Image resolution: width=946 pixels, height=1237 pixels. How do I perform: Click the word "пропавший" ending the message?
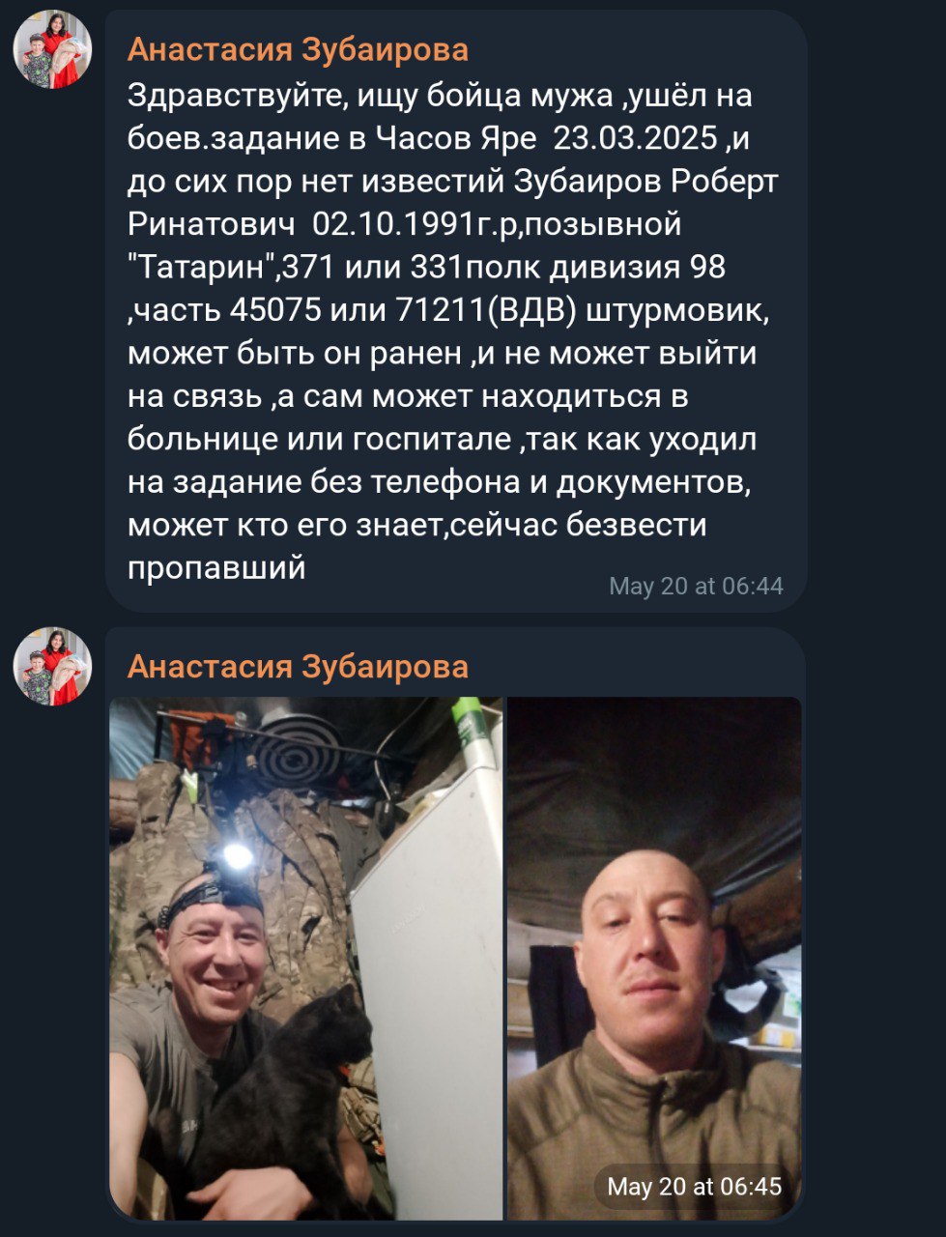[216, 567]
